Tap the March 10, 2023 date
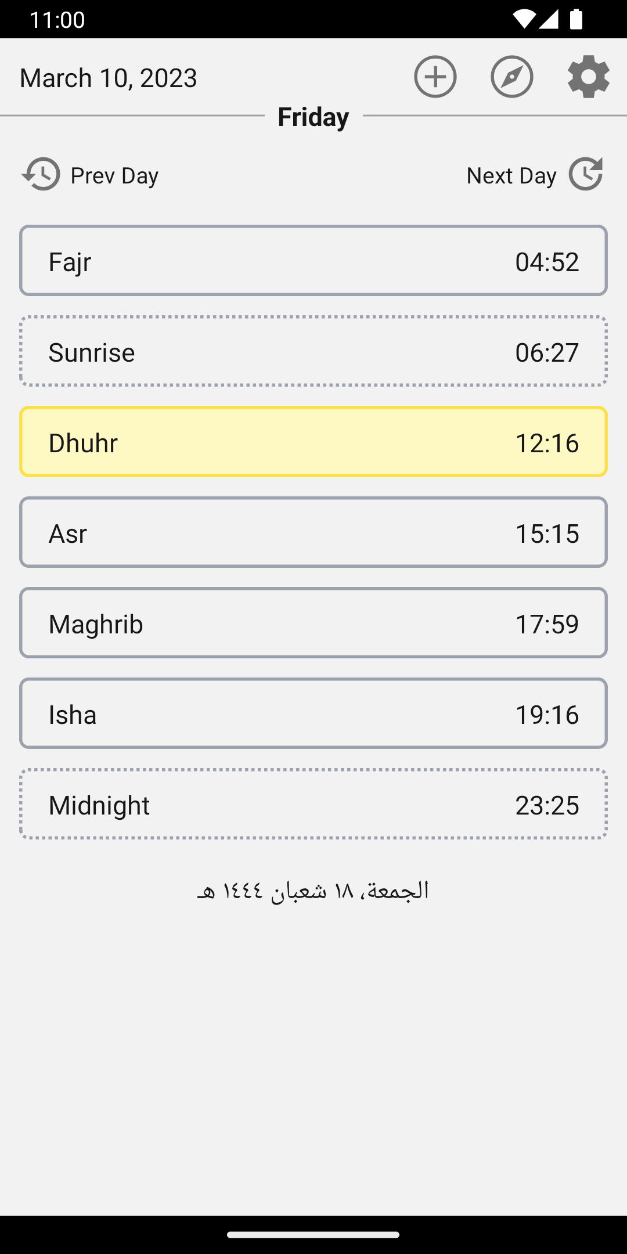 (109, 78)
